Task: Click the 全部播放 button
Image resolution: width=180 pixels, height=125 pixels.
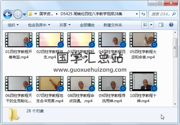Action: (87, 25)
